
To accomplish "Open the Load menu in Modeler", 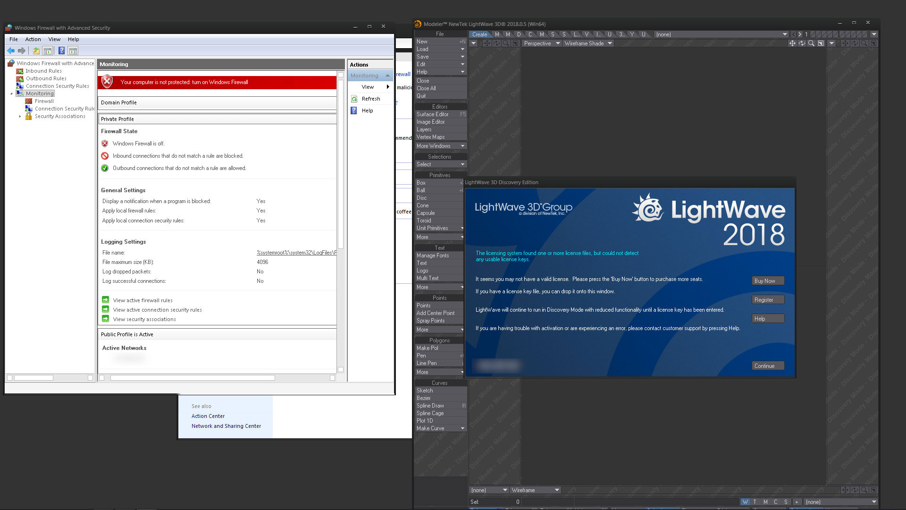I will point(441,49).
